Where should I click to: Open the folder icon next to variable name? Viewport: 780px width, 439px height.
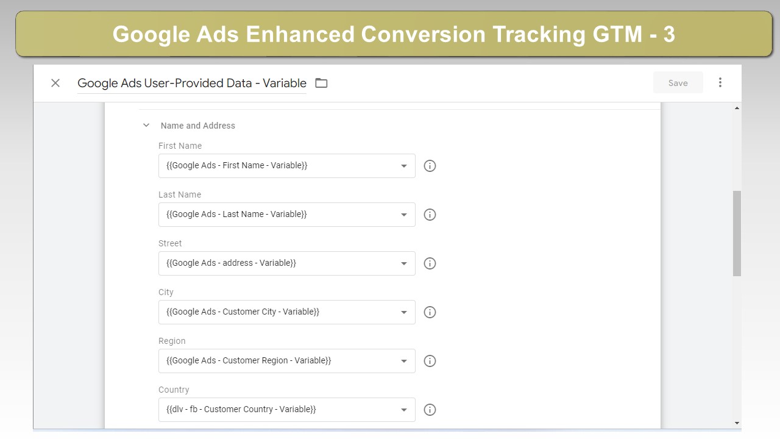click(321, 83)
